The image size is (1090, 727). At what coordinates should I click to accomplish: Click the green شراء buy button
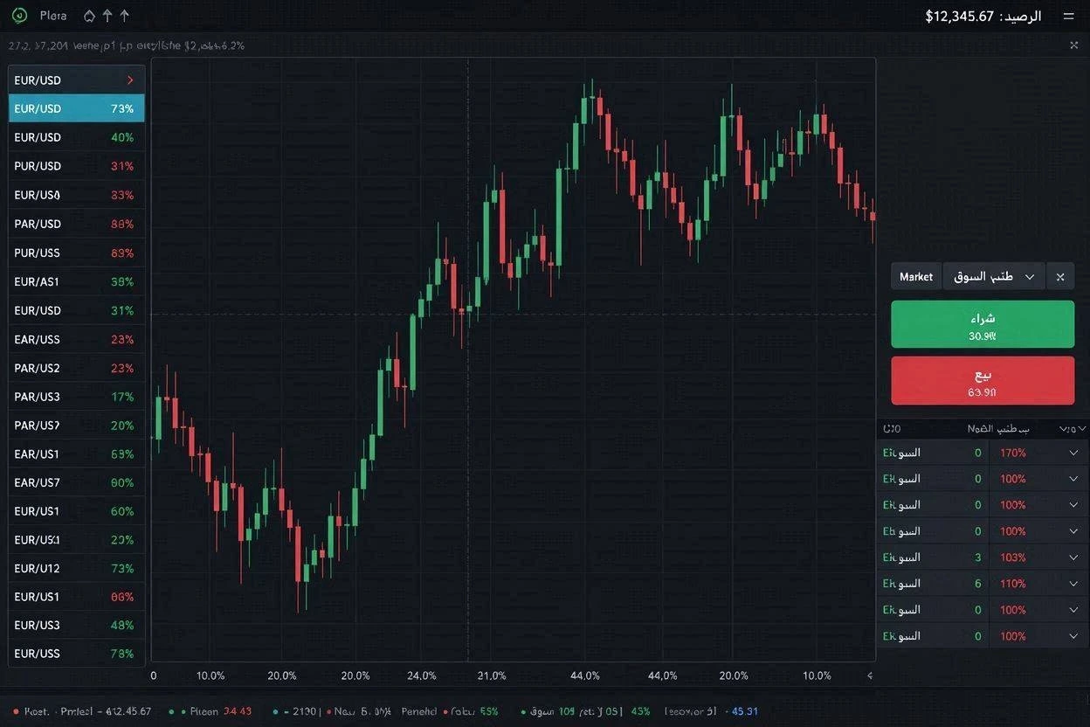tap(983, 325)
